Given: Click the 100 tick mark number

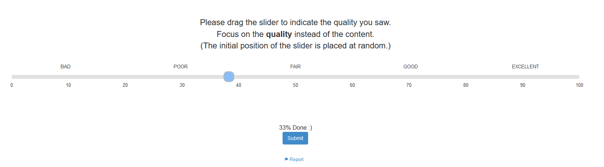Looking at the screenshot, I should tap(579, 85).
